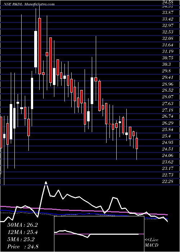Click the 32.53 price axis label

168,32
